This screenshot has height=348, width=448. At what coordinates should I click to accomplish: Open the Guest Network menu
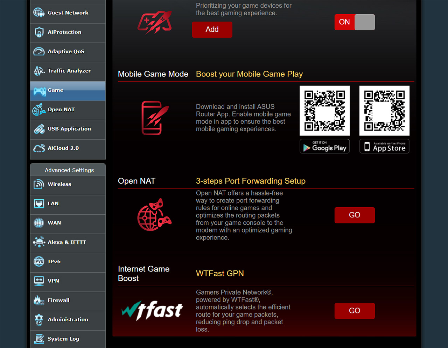68,13
